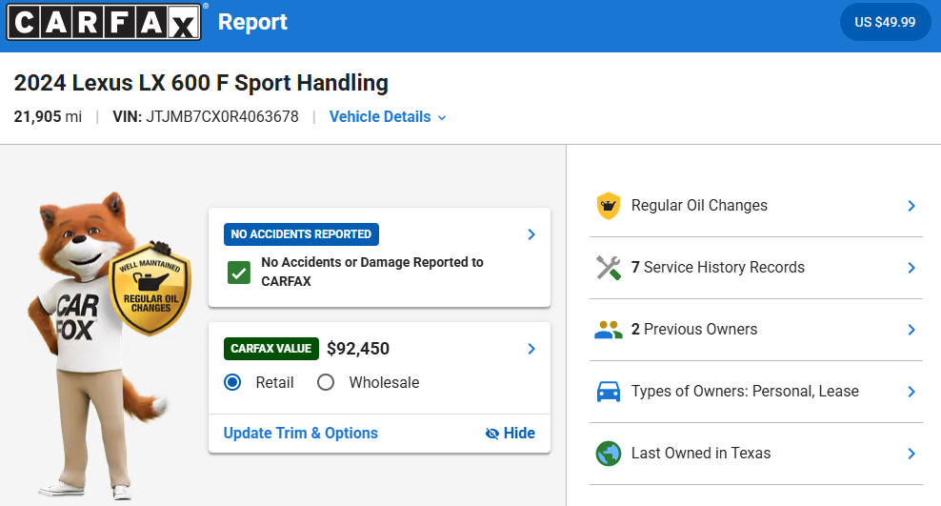Click the CARFAX Value green badge
941x506 pixels.
point(271,349)
